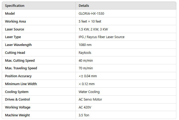Click the Water Cooling value
Viewport: 179px width, 120px height.
89,92
